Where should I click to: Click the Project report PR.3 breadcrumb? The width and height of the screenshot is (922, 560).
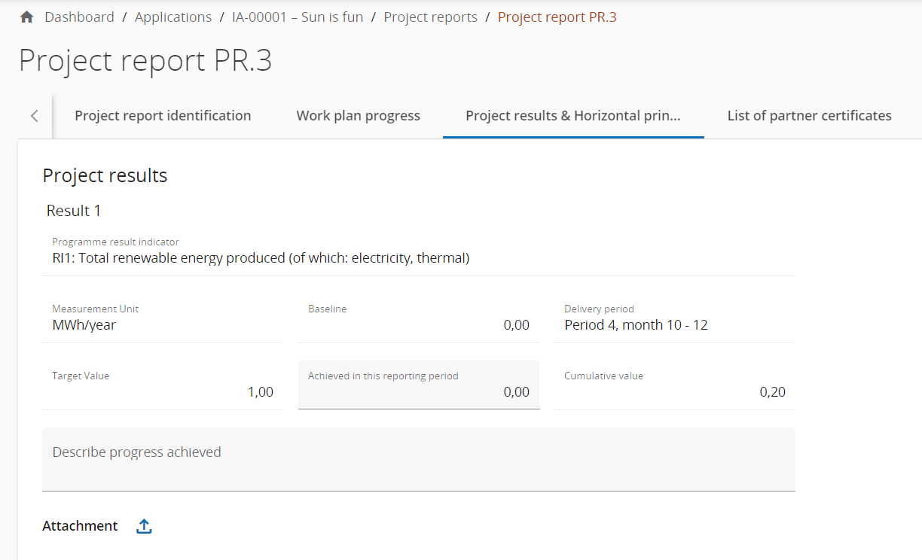click(x=557, y=17)
